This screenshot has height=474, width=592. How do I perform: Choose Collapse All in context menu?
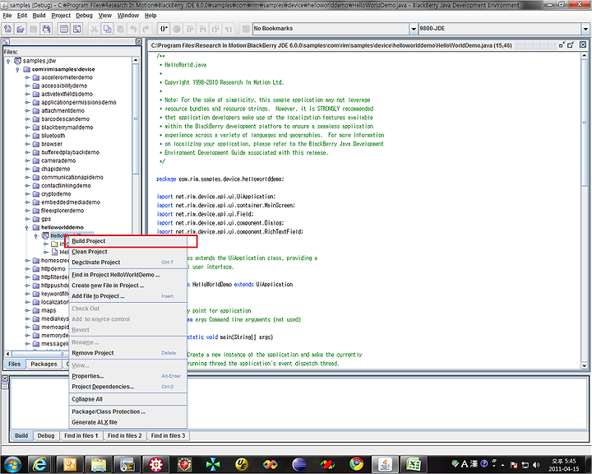(x=128, y=399)
